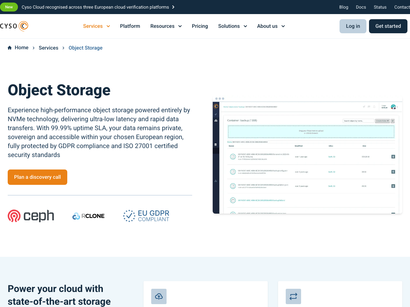Click Plan a discovery call
Viewport: 410px width, 307px height.
tap(37, 177)
